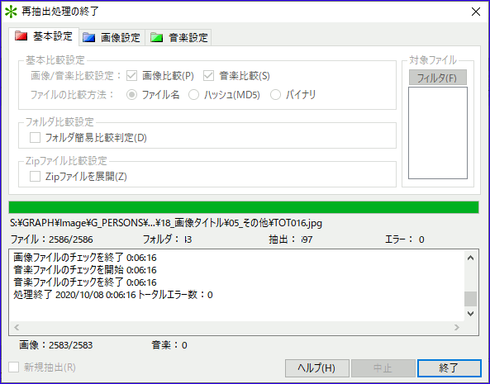Switch to the 音楽設定 tab

(x=179, y=37)
